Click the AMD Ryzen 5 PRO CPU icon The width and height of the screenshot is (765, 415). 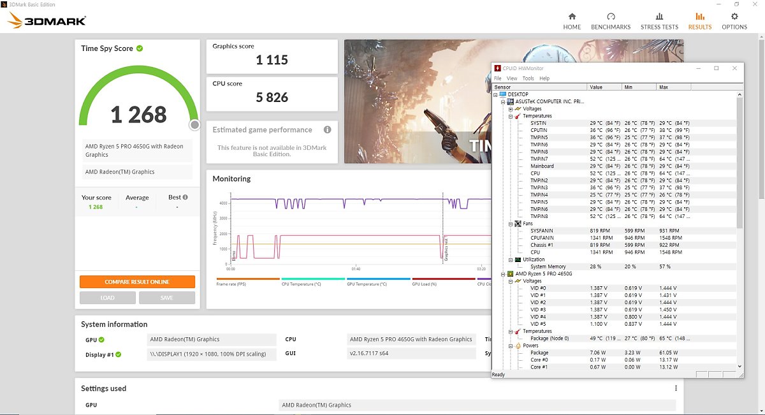[x=510, y=273]
